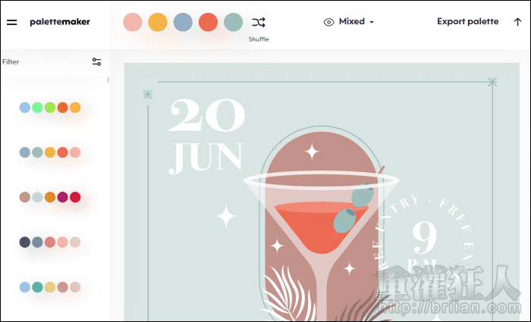Screen dimensions: 531x322
Task: Click the Export palette button
Action: point(468,22)
